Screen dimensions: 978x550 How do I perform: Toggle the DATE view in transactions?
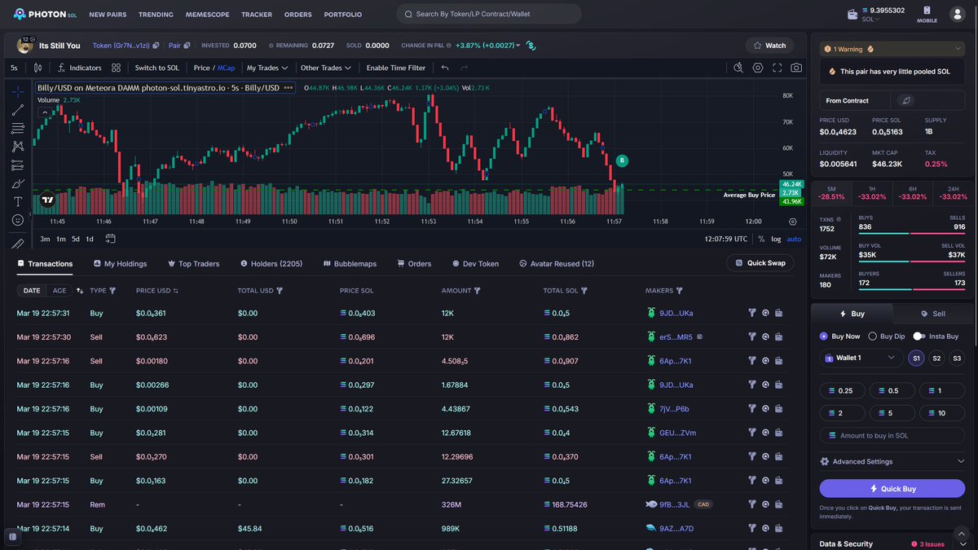click(x=32, y=290)
